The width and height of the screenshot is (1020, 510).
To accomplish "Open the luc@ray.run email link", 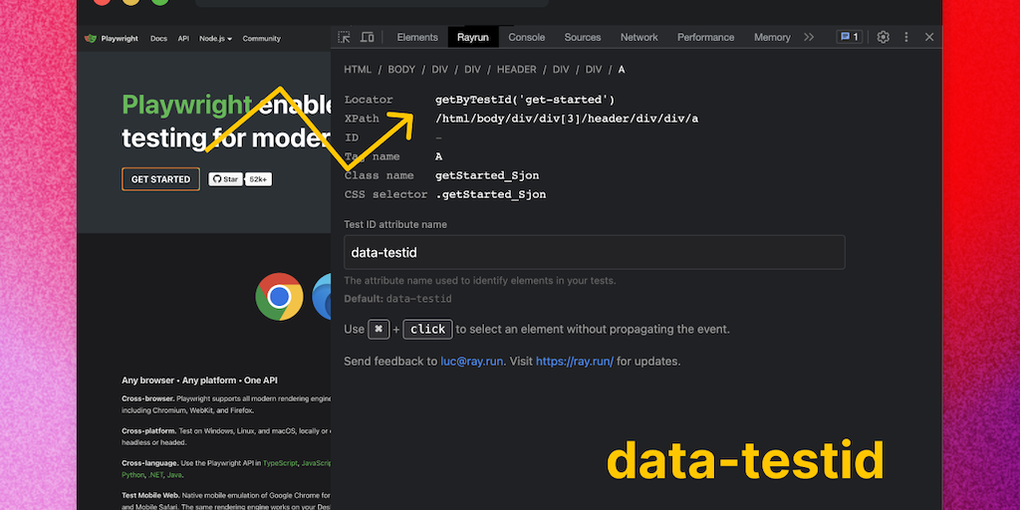I will point(471,361).
